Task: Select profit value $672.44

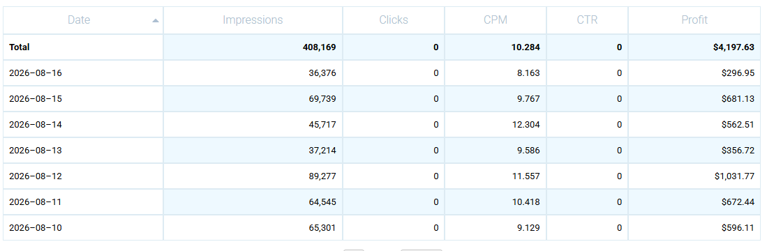Action: (x=738, y=201)
